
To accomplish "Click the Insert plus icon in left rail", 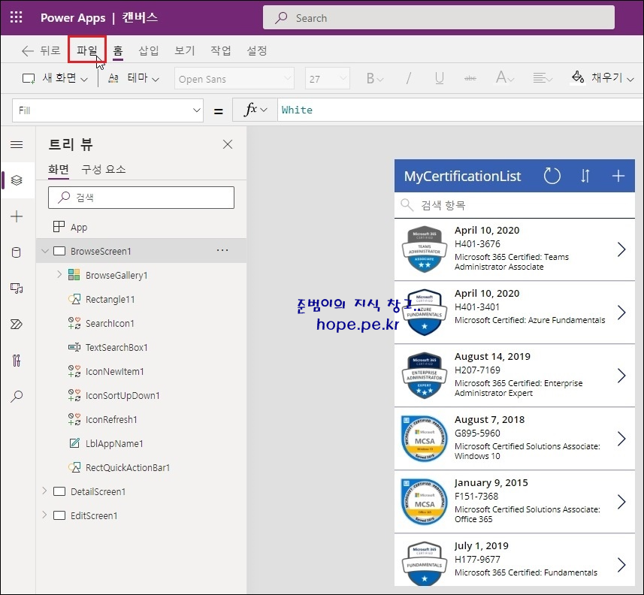I will 17,216.
